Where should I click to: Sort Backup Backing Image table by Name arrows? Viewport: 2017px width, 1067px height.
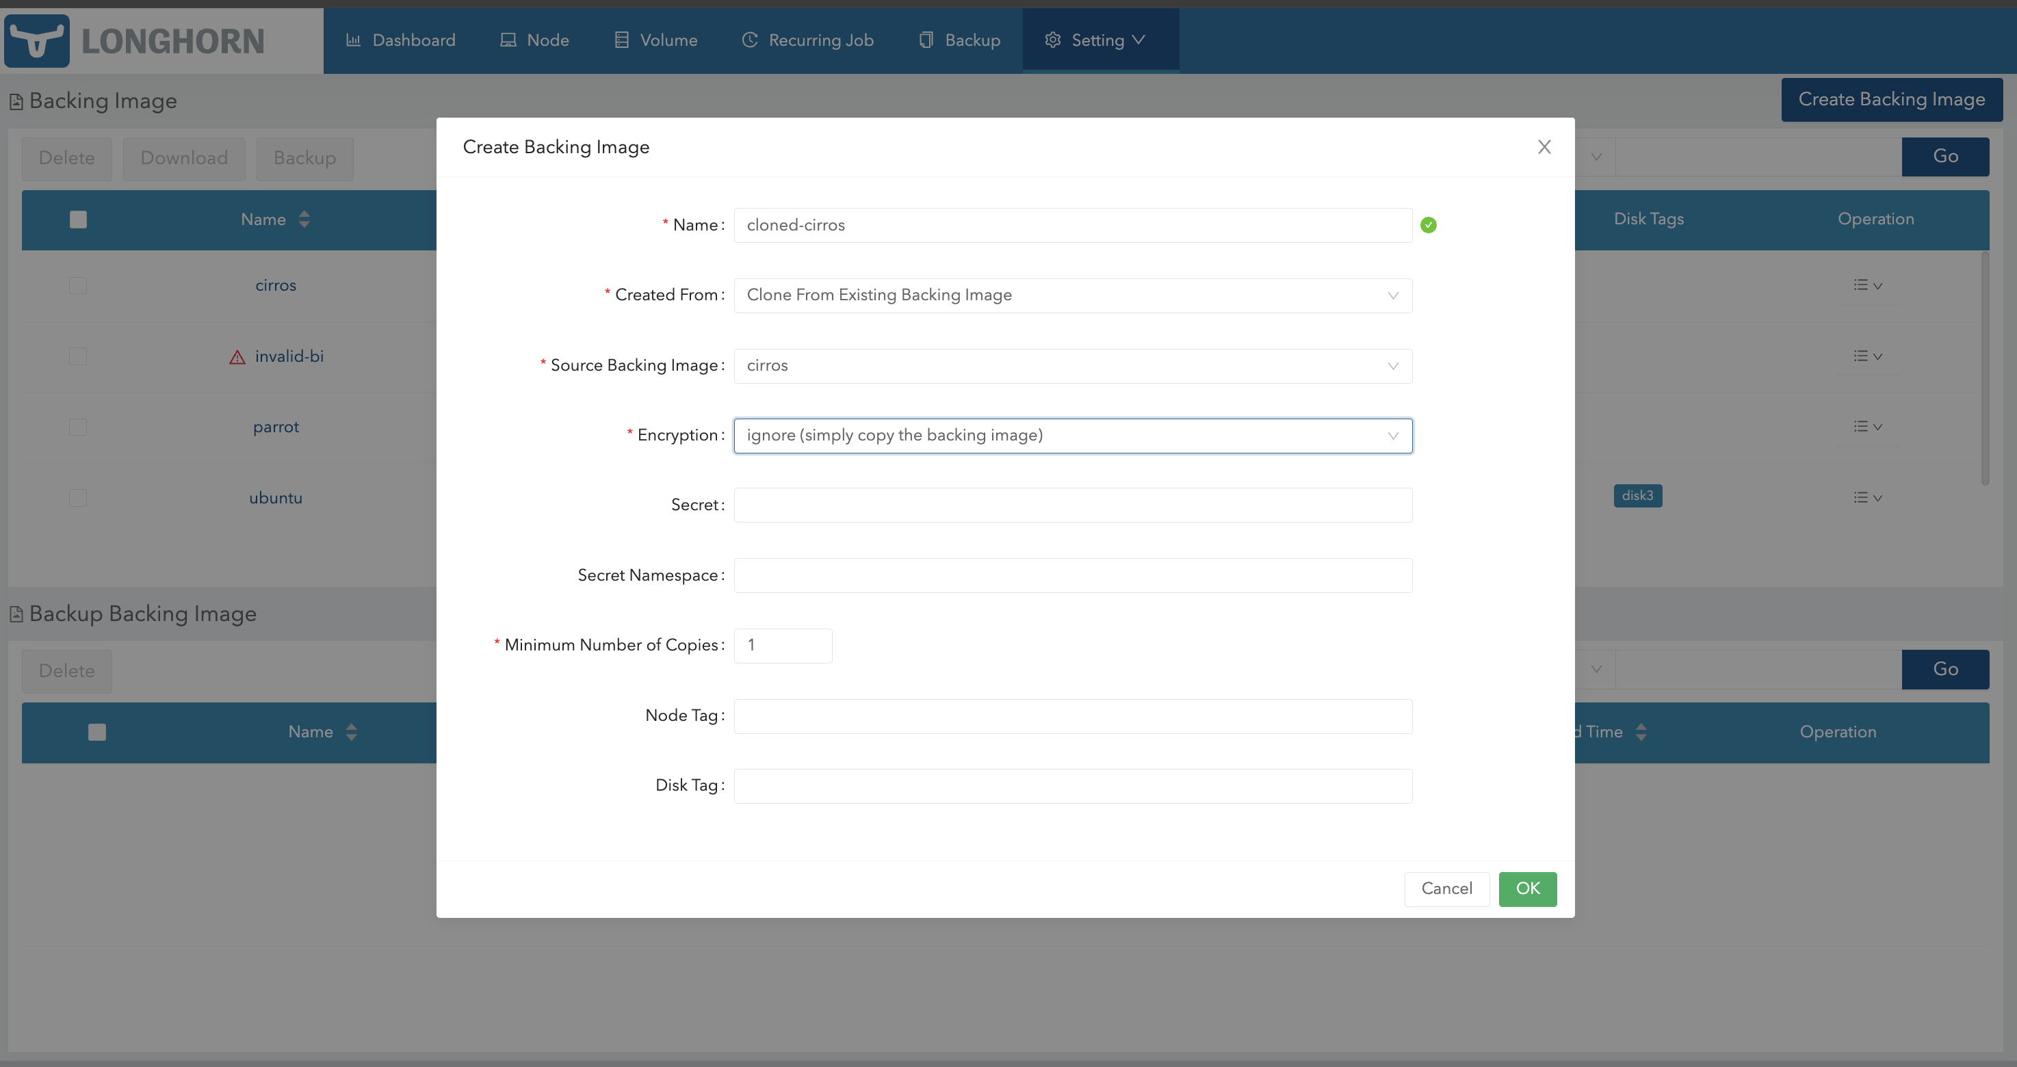point(352,733)
